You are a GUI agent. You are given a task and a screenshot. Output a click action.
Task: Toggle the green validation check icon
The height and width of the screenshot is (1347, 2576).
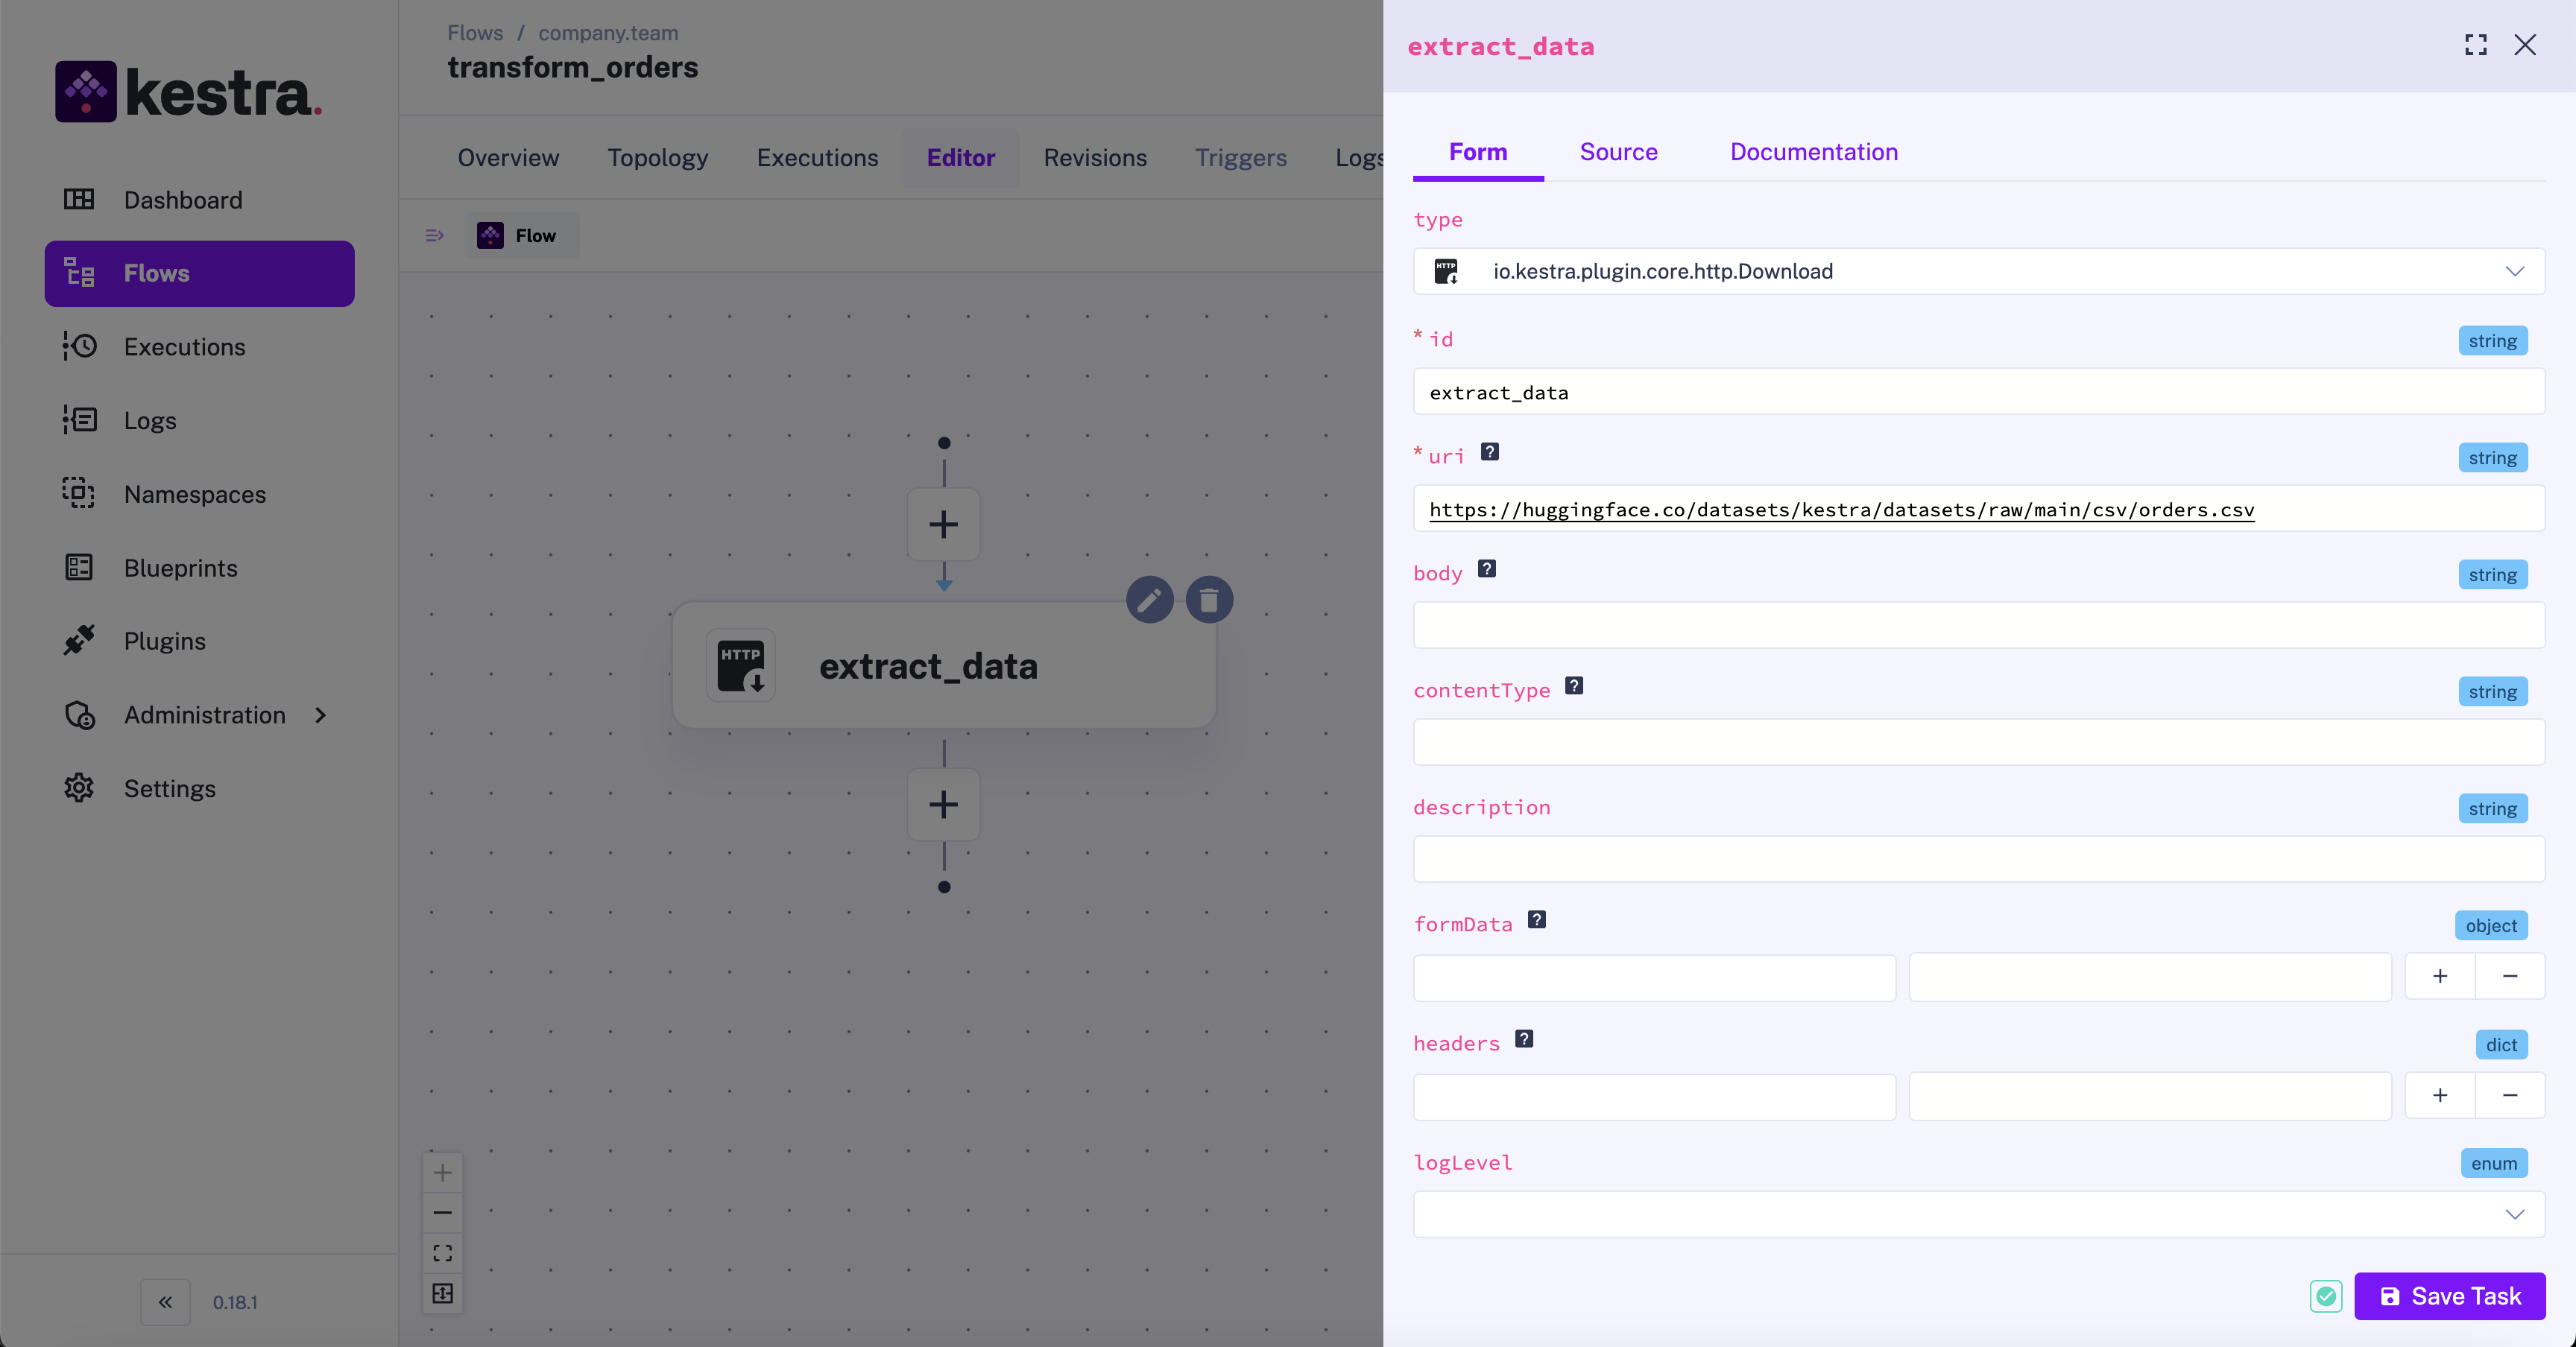2326,1296
